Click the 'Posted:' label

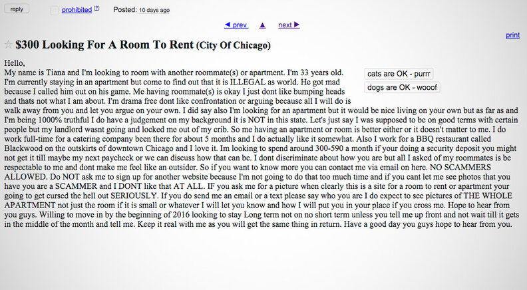coord(124,11)
